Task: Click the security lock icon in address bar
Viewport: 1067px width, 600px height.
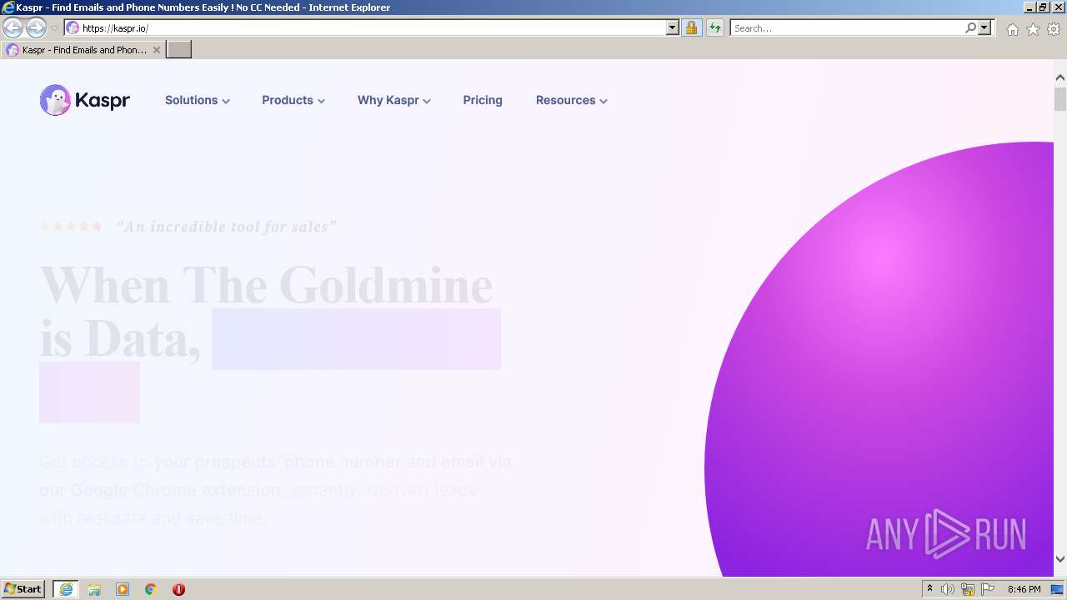Action: click(691, 27)
